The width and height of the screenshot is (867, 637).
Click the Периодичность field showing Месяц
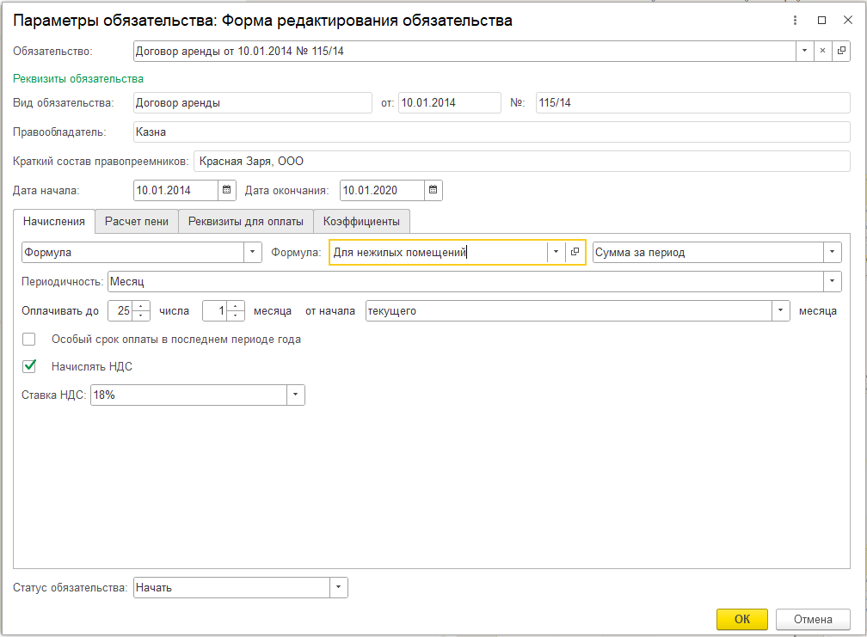tap(465, 281)
